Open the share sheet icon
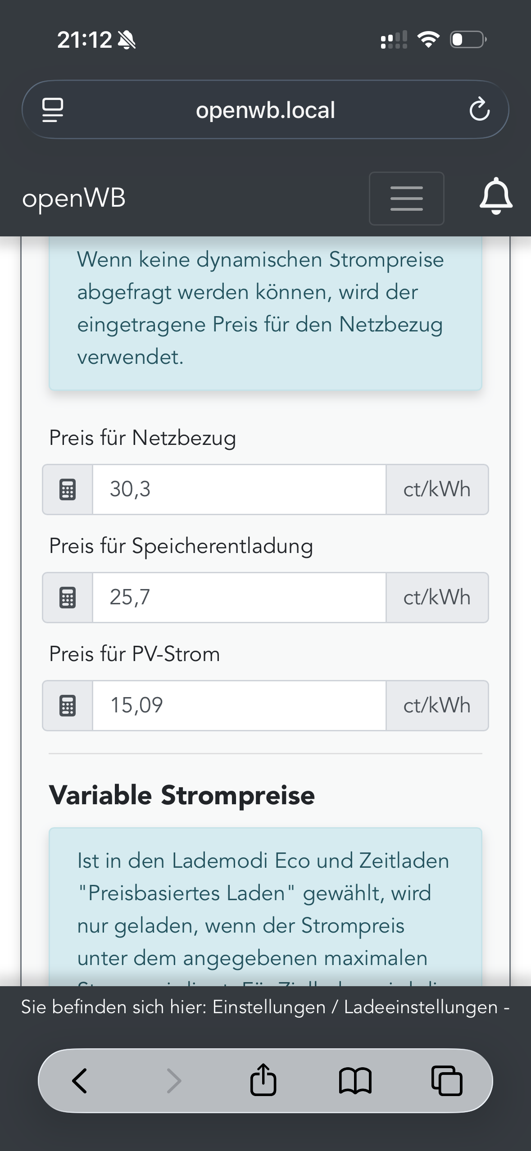The width and height of the screenshot is (531, 1151). pyautogui.click(x=263, y=1080)
